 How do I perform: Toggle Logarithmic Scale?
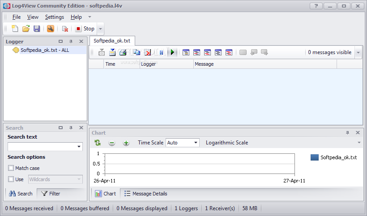(227, 143)
